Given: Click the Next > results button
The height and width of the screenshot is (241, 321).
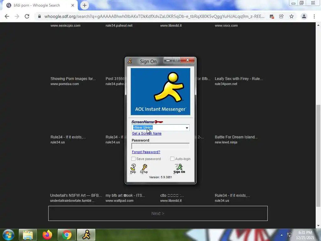Looking at the screenshot, I should click(x=158, y=213).
